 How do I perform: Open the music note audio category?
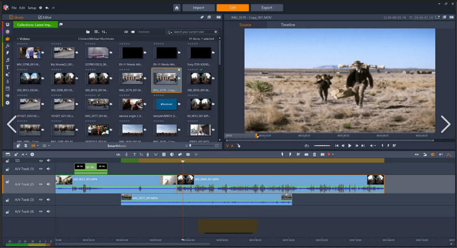pyautogui.click(x=7, y=60)
